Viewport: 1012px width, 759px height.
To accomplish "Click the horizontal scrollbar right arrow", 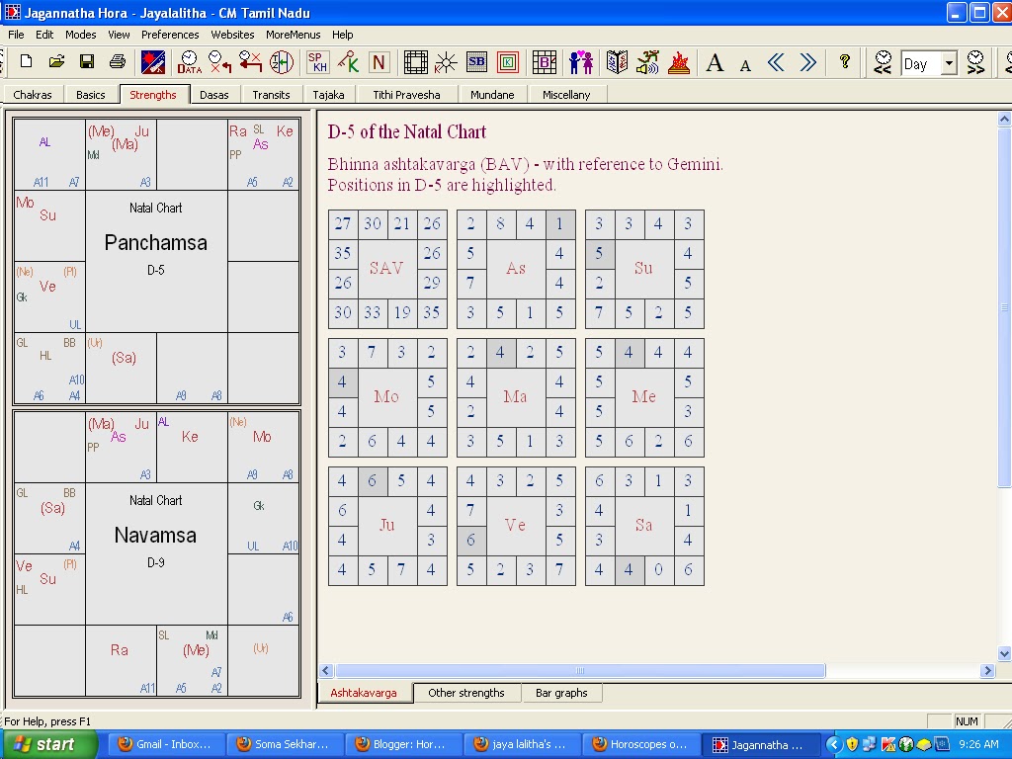I will point(987,671).
